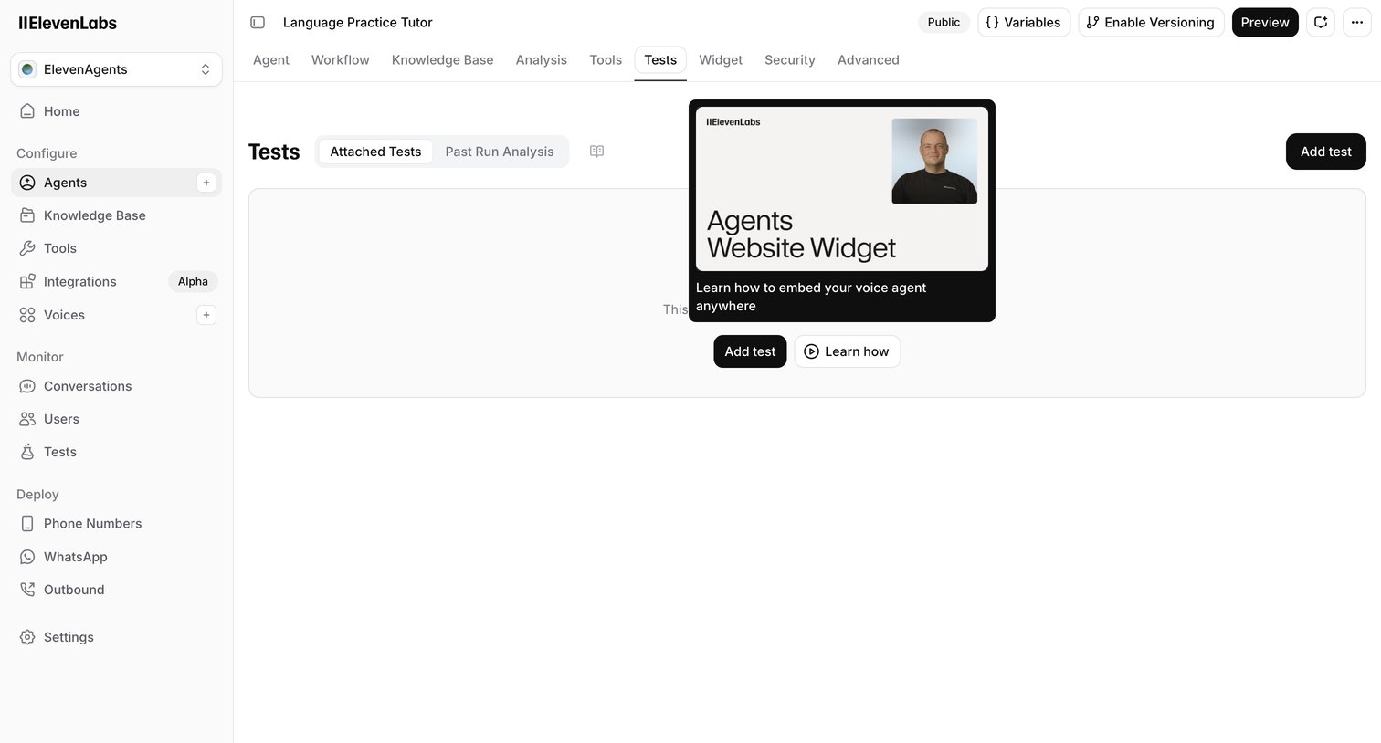The width and height of the screenshot is (1381, 743).
Task: Click the plus button next to Voices
Action: click(x=206, y=315)
